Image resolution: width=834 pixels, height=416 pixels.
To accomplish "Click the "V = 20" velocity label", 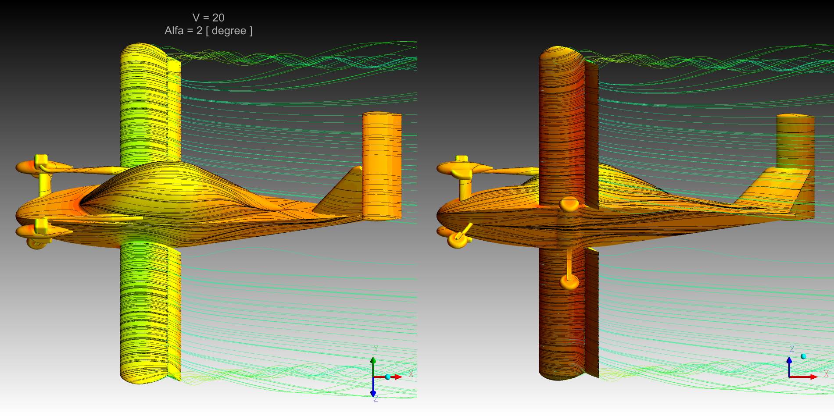I will click(x=208, y=18).
